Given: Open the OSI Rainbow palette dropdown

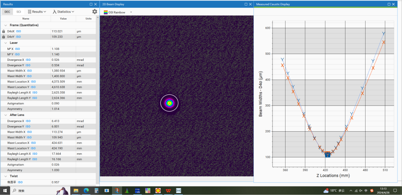Looking at the screenshot, I should [x=131, y=12].
